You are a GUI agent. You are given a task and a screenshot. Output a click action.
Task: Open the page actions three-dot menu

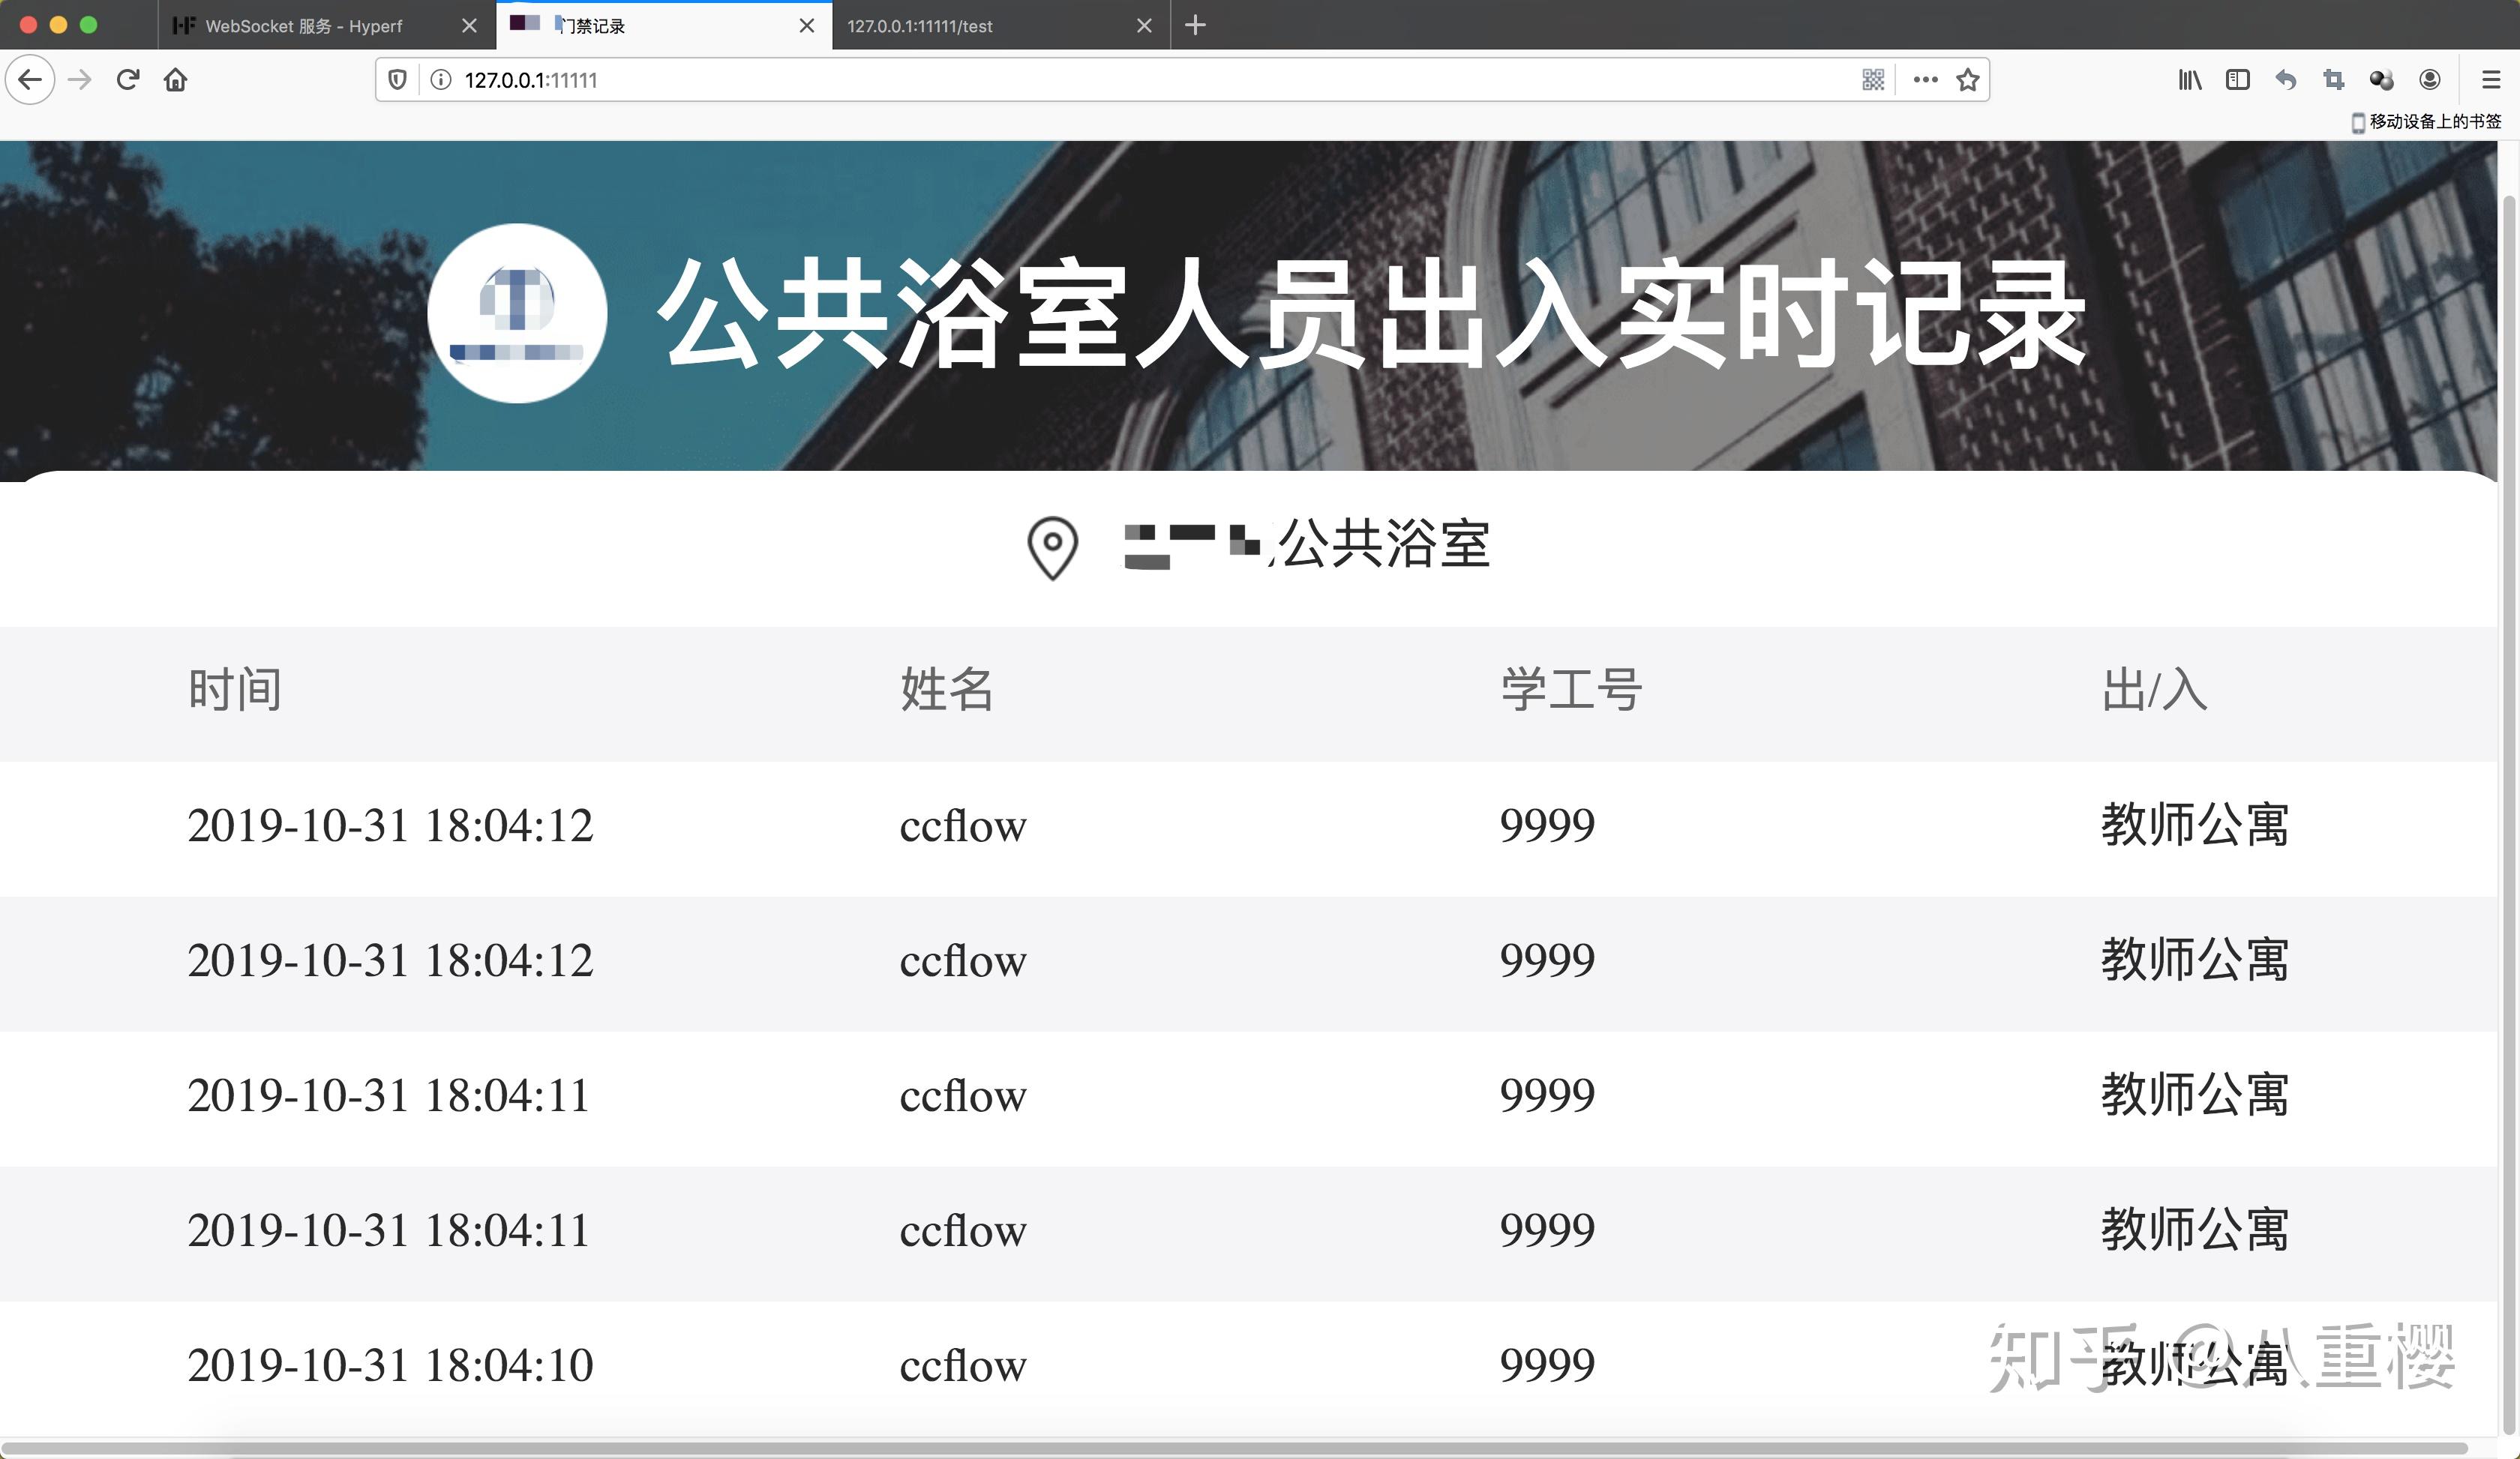pos(1925,80)
